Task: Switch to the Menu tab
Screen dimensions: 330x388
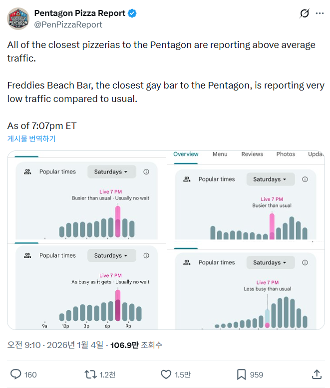Action: tap(220, 154)
